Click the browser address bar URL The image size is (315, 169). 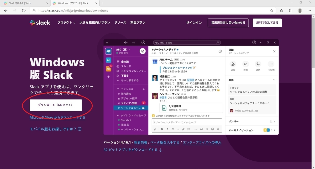pos(73,10)
